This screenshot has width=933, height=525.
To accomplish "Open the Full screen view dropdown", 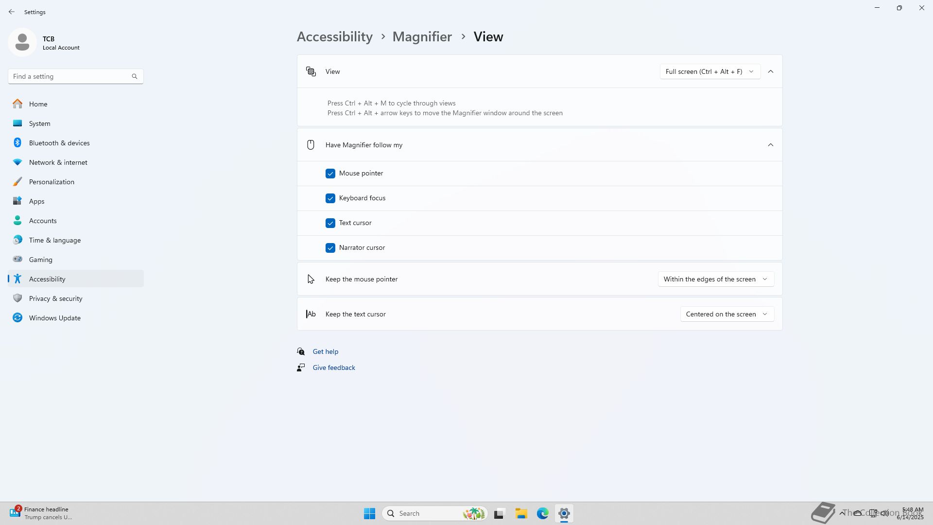I will [x=709, y=71].
